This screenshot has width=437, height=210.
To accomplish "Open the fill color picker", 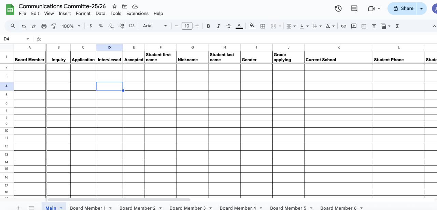I will 252,26.
